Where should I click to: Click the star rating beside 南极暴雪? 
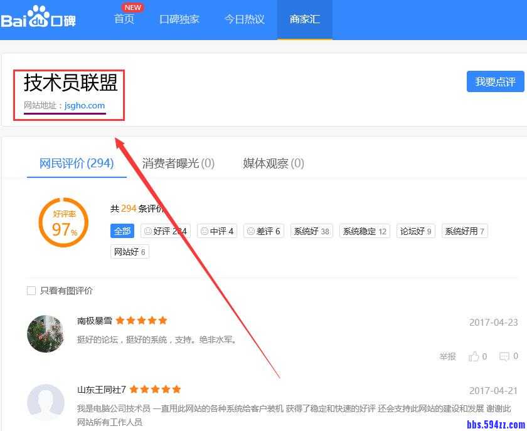(x=142, y=320)
